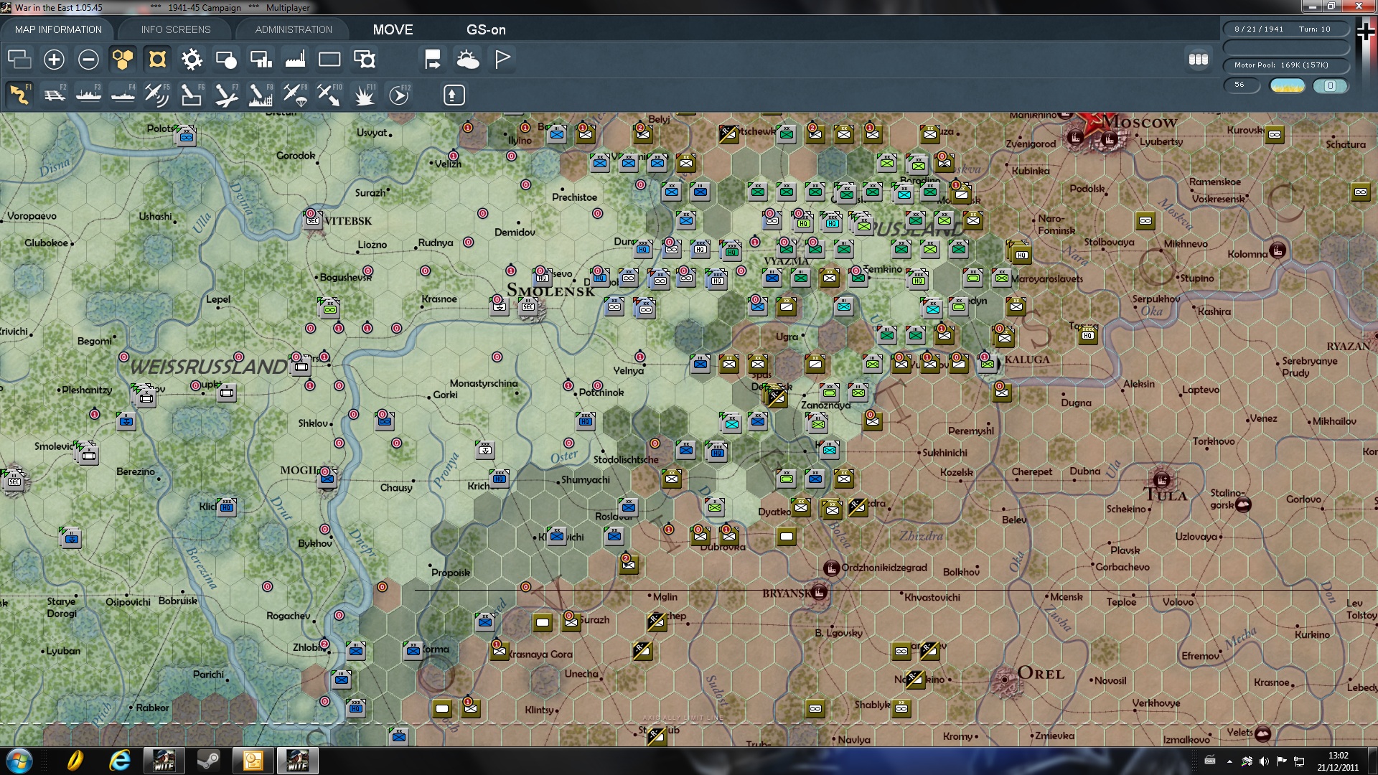
Task: Click the three-cylinders stack icon
Action: tap(1199, 60)
